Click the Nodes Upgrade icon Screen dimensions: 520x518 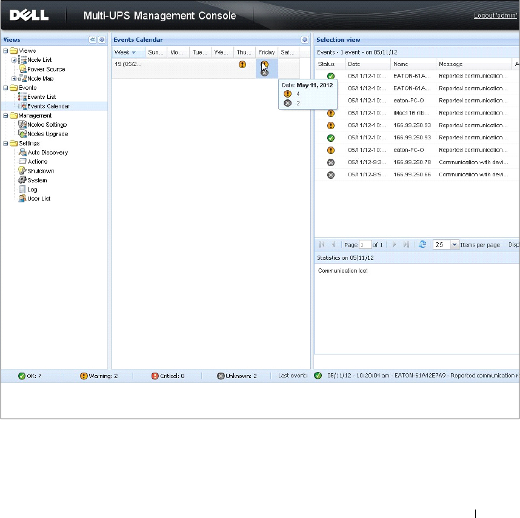pyautogui.click(x=22, y=134)
